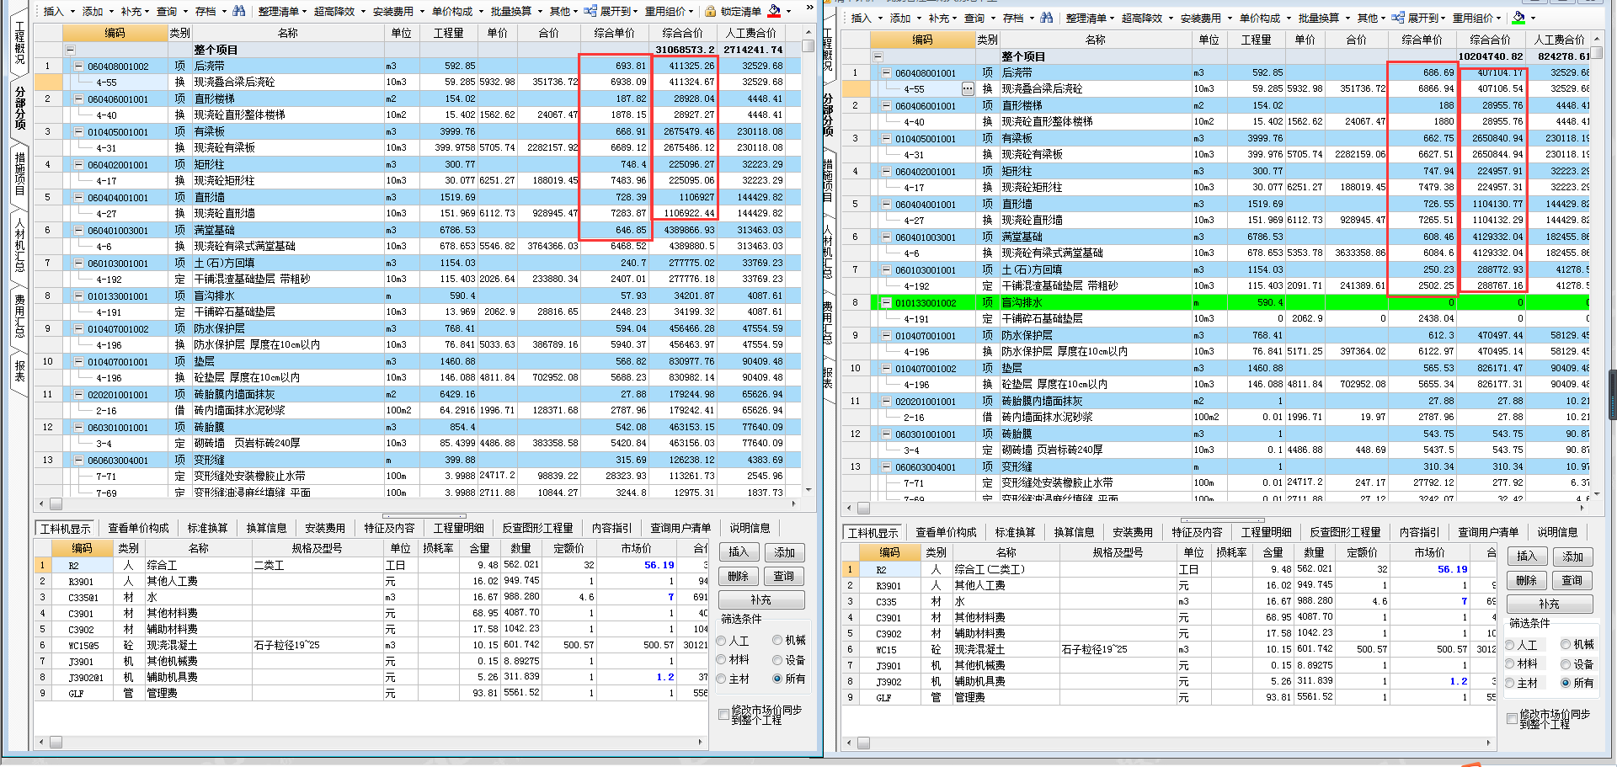Screen dimensions: 1617x767
Task: Click 补充 button in left window lower panel
Action: [x=761, y=599]
